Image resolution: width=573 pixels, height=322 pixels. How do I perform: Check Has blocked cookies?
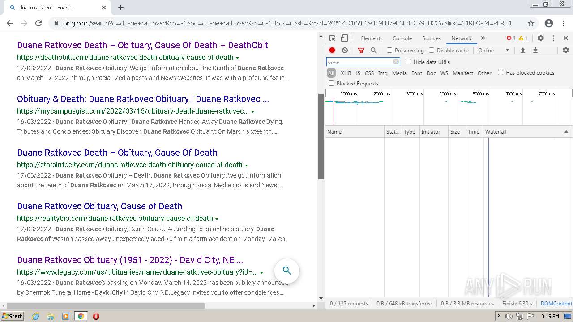[x=500, y=72]
